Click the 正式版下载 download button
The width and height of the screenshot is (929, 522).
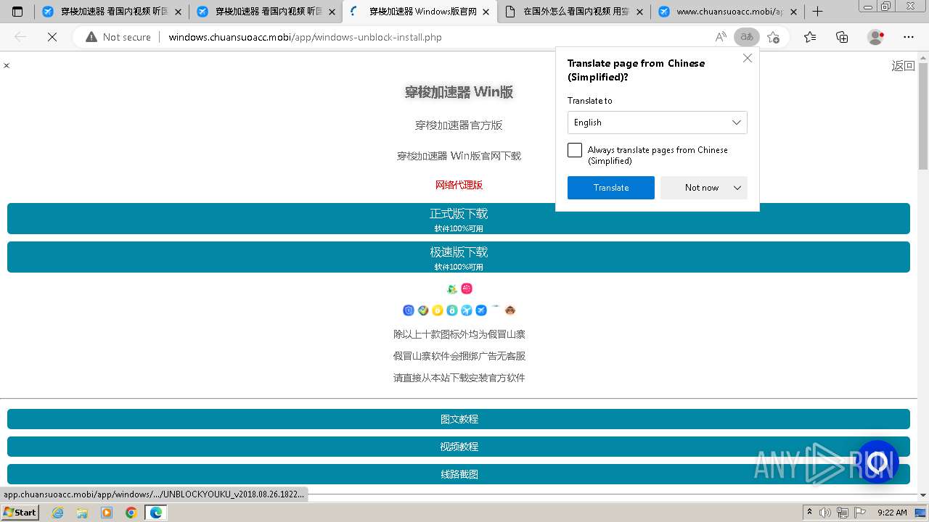click(x=459, y=219)
